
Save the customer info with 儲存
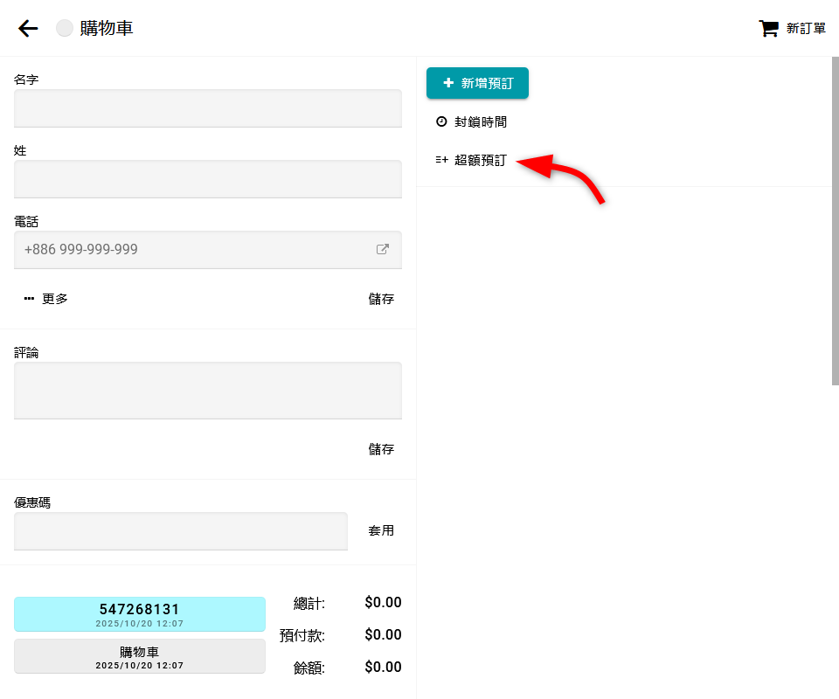click(x=381, y=299)
